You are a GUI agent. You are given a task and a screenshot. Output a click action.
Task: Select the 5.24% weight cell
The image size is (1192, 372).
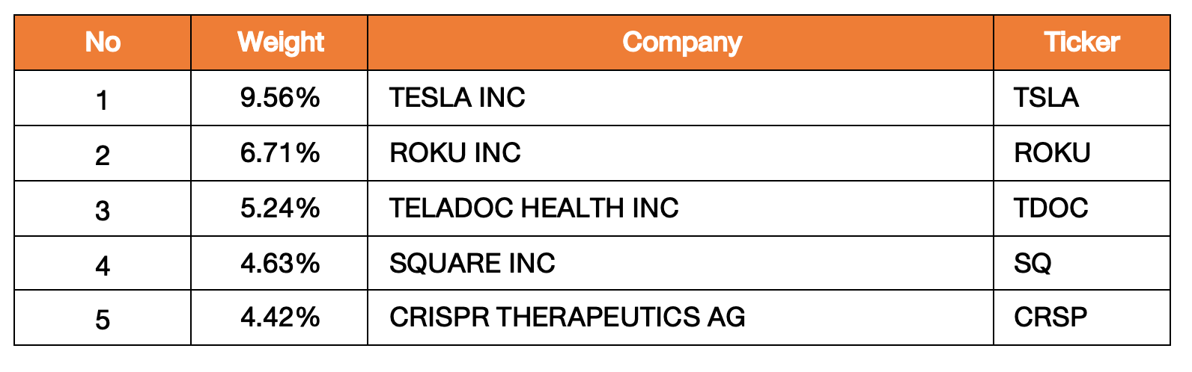click(280, 208)
